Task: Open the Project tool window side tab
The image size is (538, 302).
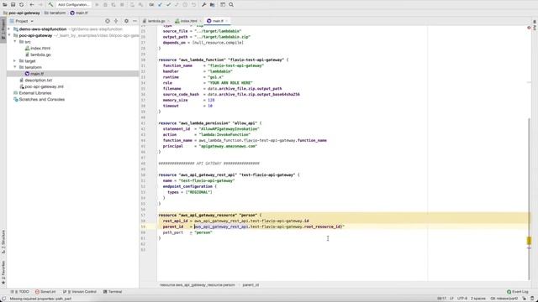Action: tap(3, 29)
